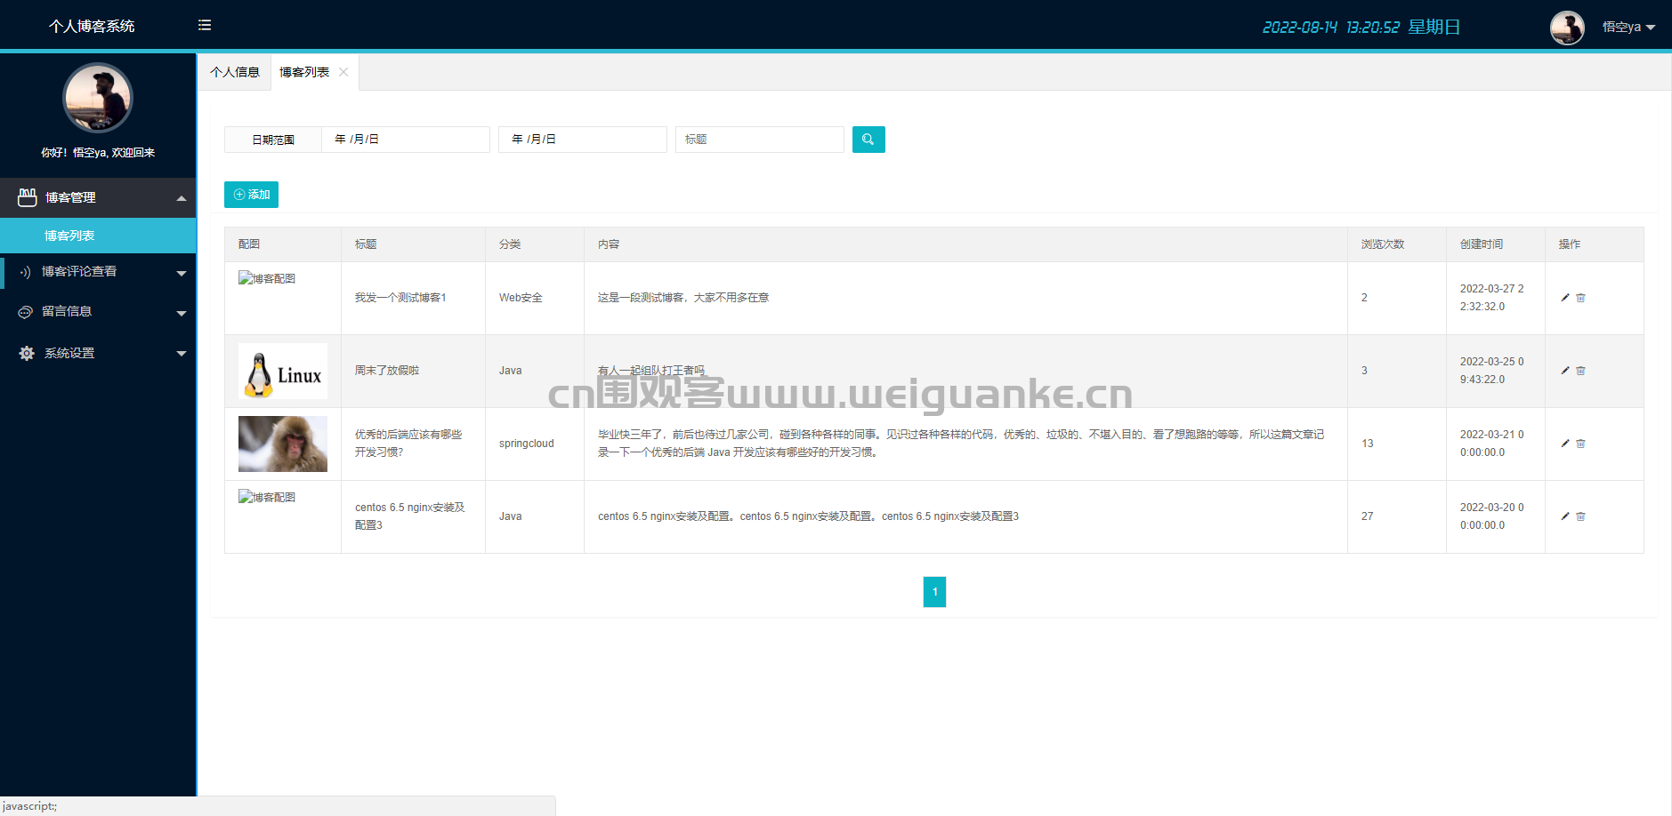Image resolution: width=1672 pixels, height=816 pixels.
Task: Open the 博客评论查看 menu item
Action: pos(98,272)
